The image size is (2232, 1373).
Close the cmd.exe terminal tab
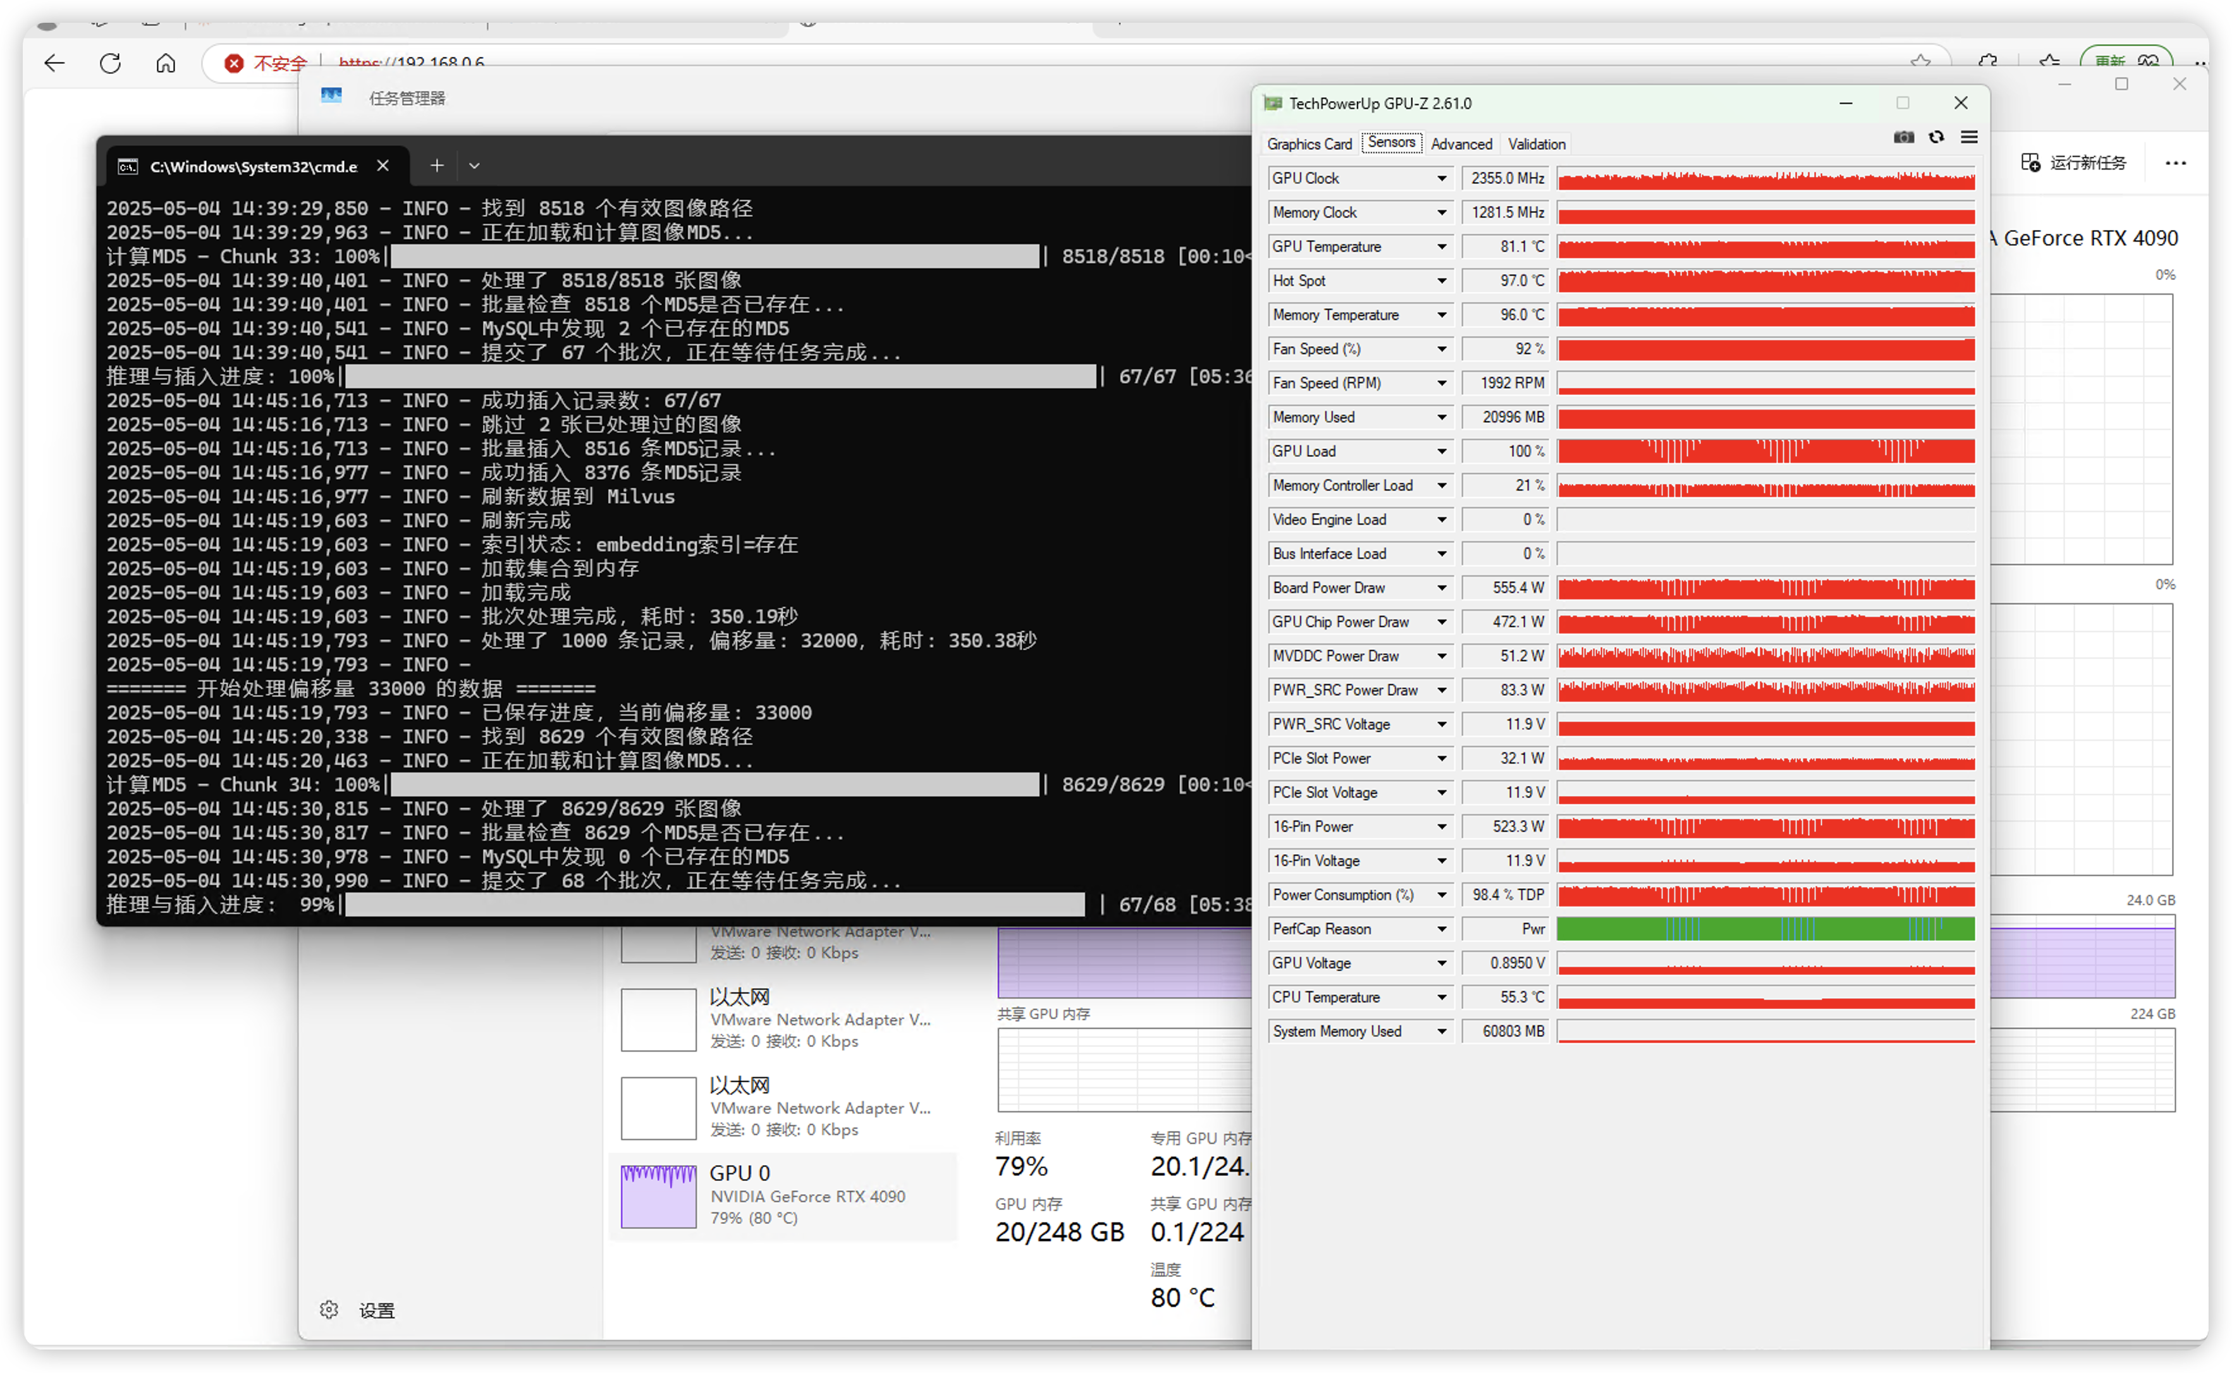pos(383,165)
